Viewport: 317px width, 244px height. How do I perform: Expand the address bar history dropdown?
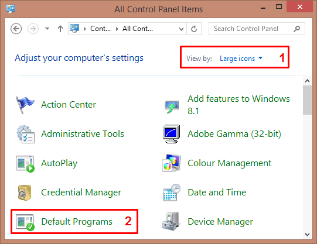(x=181, y=29)
